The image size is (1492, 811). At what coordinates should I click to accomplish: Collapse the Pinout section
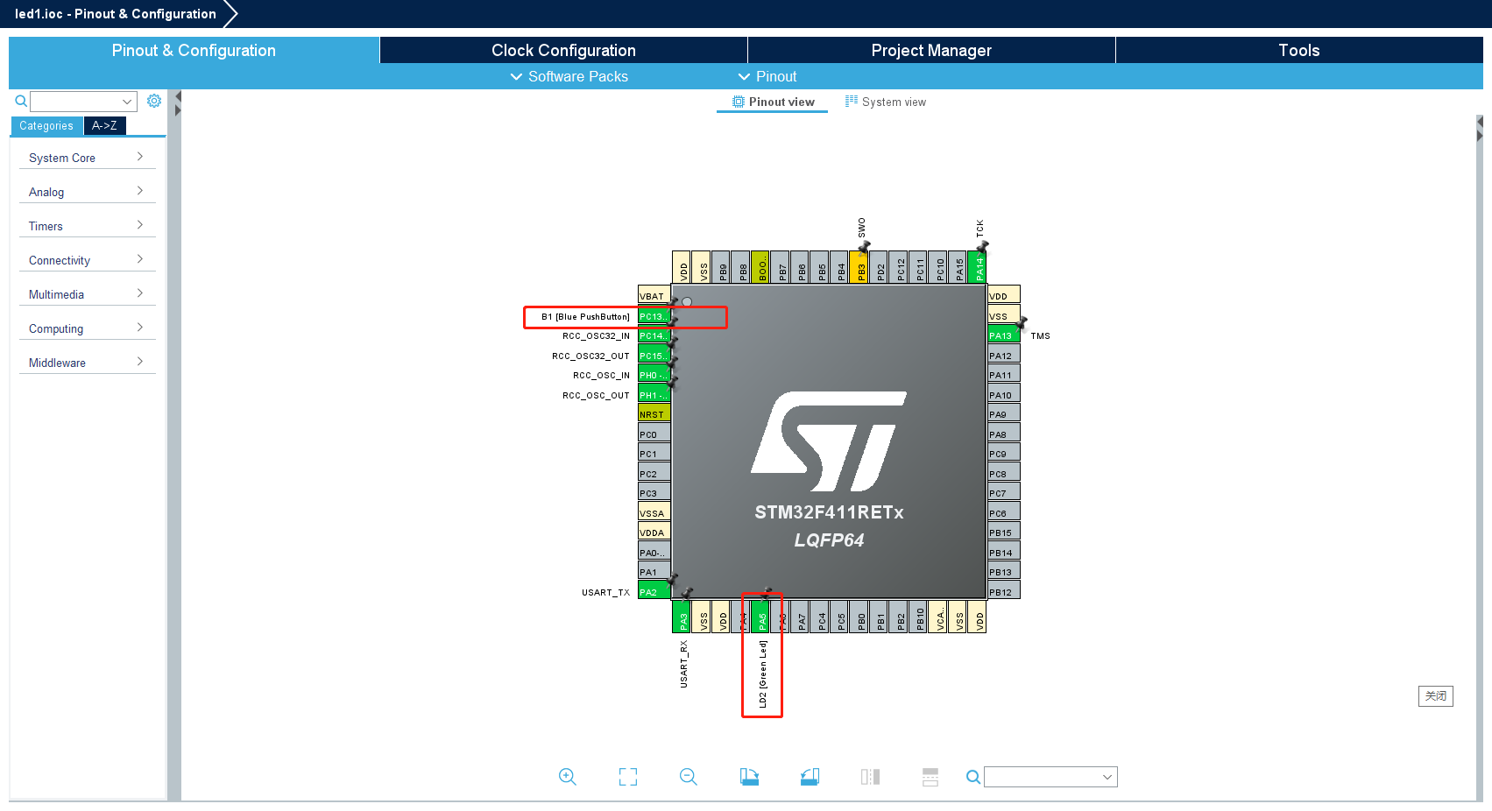767,77
